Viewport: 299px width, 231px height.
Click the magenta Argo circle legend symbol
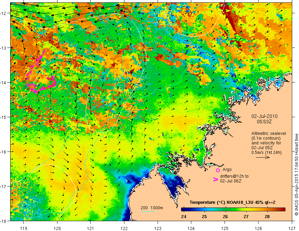218,170
